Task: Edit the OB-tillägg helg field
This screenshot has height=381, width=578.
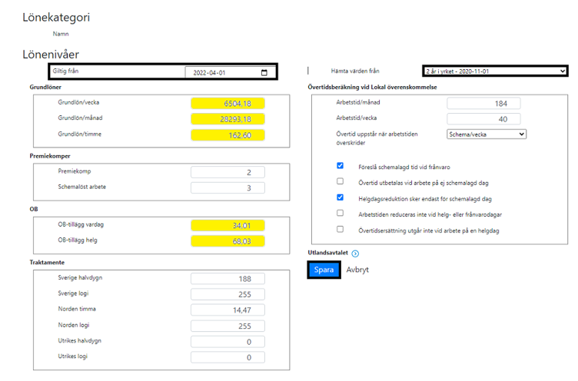Action: coord(228,241)
